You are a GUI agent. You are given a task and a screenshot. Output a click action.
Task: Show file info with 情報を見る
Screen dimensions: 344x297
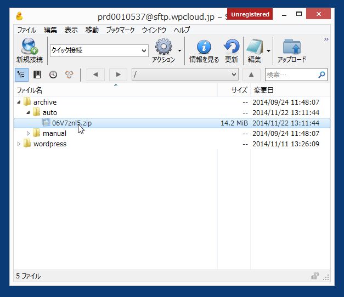[x=204, y=51]
